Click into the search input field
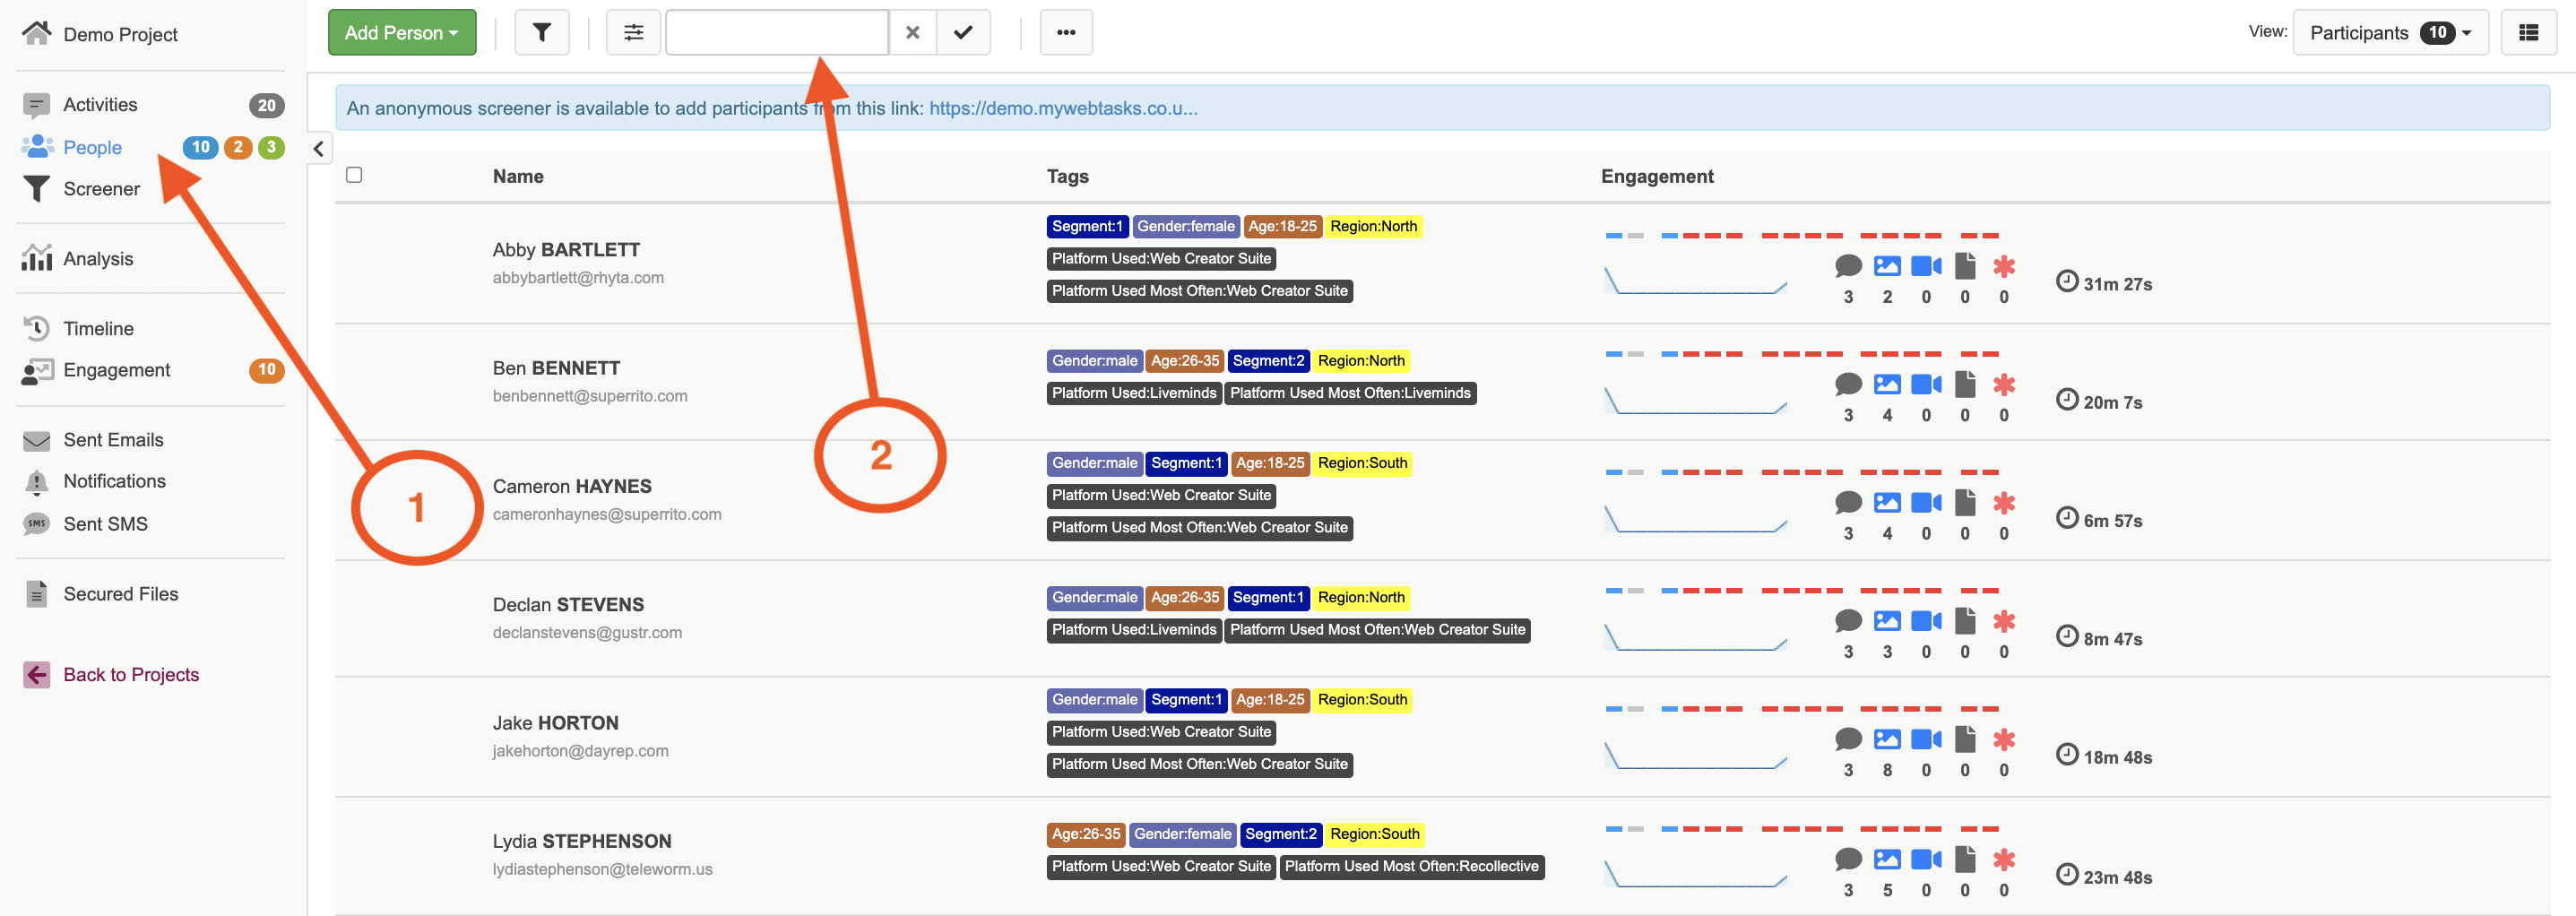This screenshot has width=2576, height=916. [776, 33]
